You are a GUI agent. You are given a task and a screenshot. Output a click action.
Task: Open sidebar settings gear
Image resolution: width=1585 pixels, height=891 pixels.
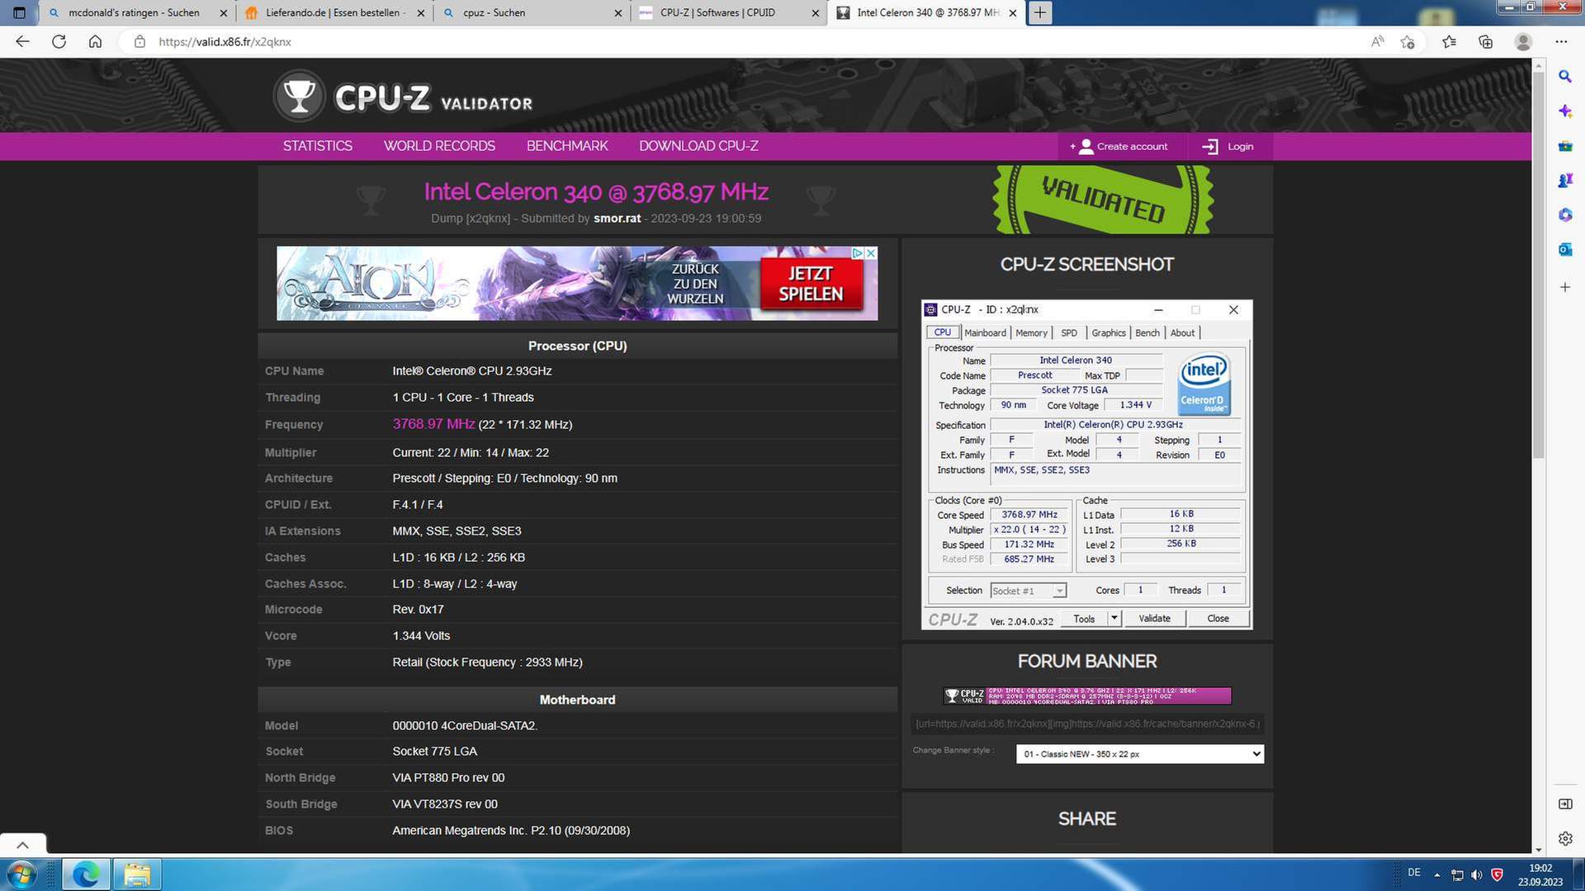(1565, 838)
